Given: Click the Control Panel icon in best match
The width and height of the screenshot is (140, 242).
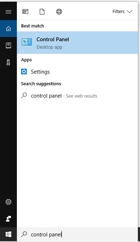Looking at the screenshot, I should click(27, 42).
